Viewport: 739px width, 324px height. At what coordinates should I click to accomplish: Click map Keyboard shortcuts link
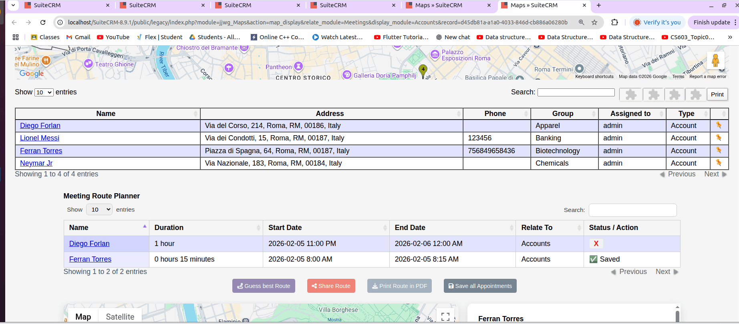(x=594, y=76)
